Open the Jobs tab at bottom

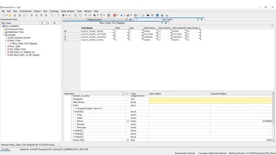pyautogui.click(x=6, y=149)
